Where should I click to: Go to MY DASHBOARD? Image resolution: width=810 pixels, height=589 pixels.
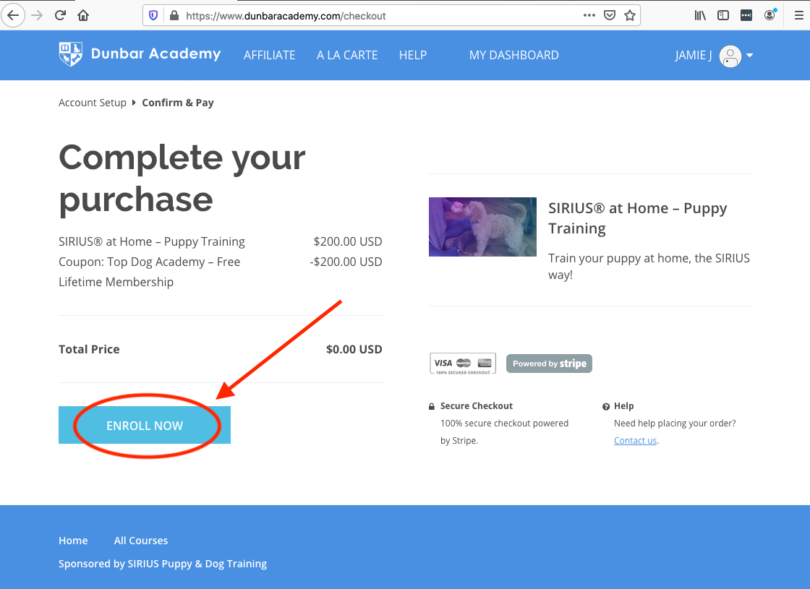[514, 55]
